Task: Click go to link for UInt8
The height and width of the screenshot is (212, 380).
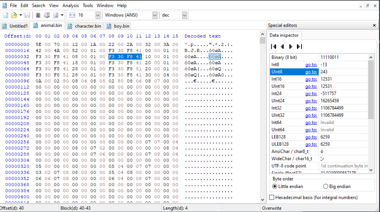Action: click(x=311, y=72)
